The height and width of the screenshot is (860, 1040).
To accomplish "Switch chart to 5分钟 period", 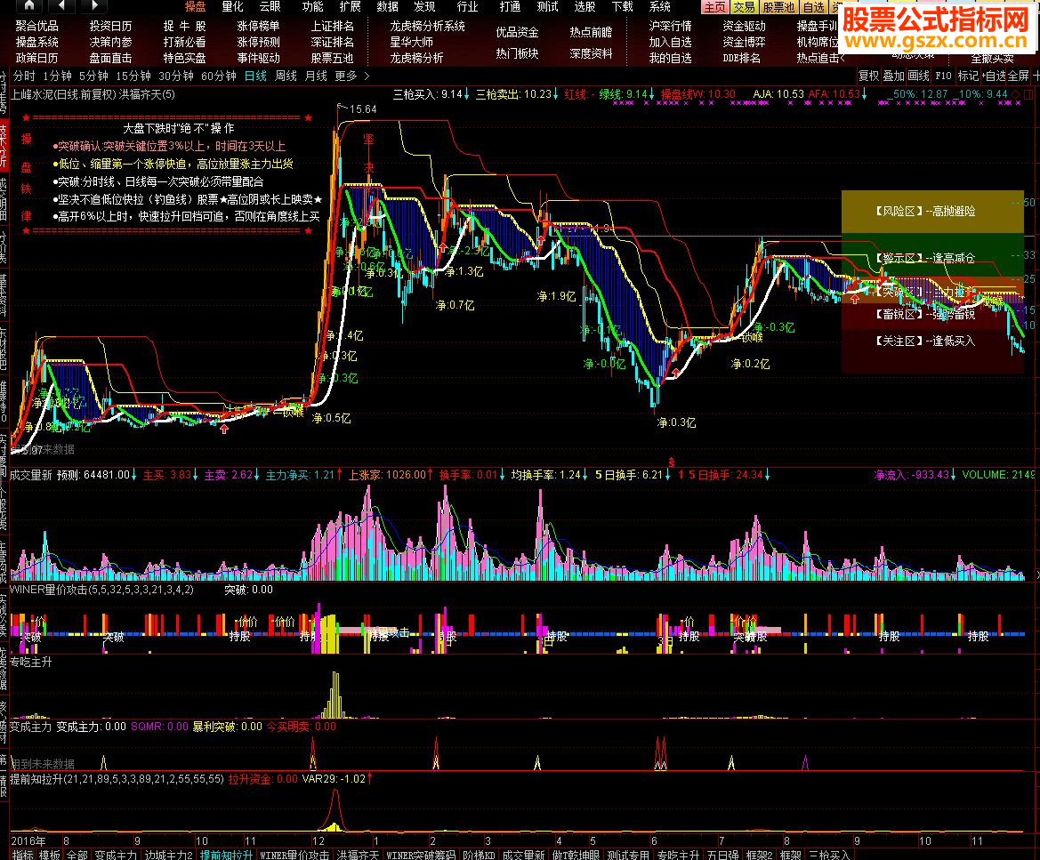I will [93, 76].
